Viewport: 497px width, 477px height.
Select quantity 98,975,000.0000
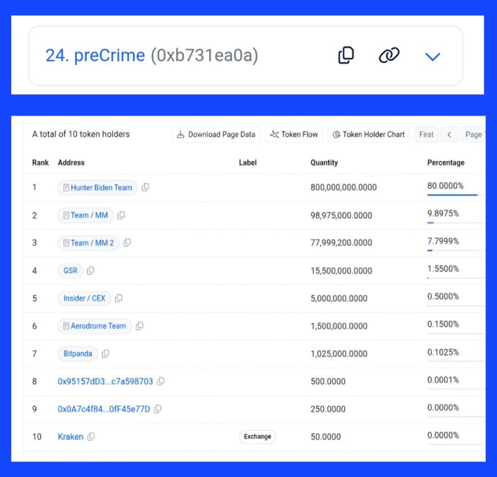(x=341, y=216)
